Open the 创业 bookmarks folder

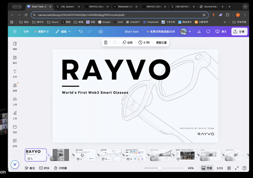coord(24,22)
